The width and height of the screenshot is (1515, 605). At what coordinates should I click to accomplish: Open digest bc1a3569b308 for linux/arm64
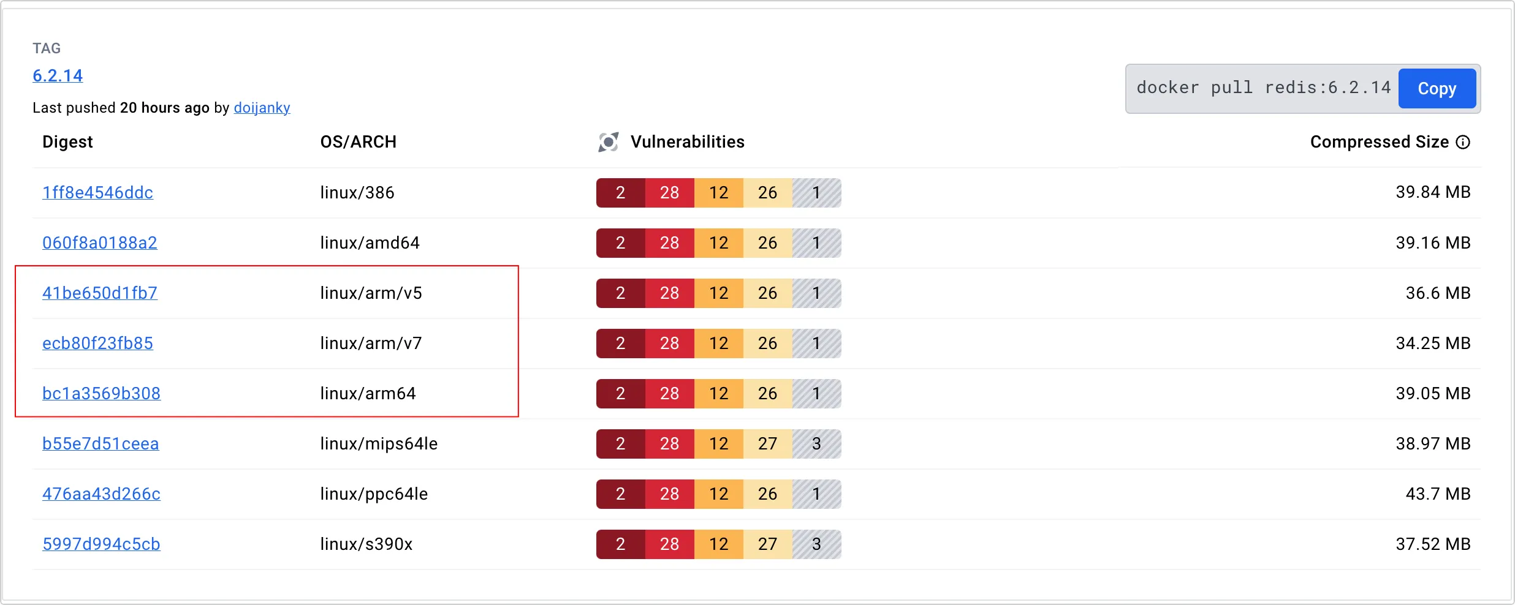[101, 393]
